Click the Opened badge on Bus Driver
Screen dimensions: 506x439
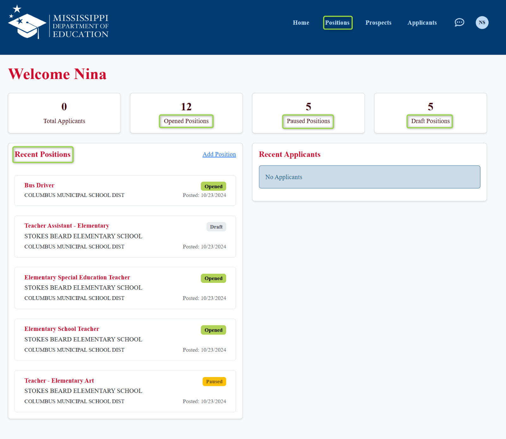click(x=213, y=186)
